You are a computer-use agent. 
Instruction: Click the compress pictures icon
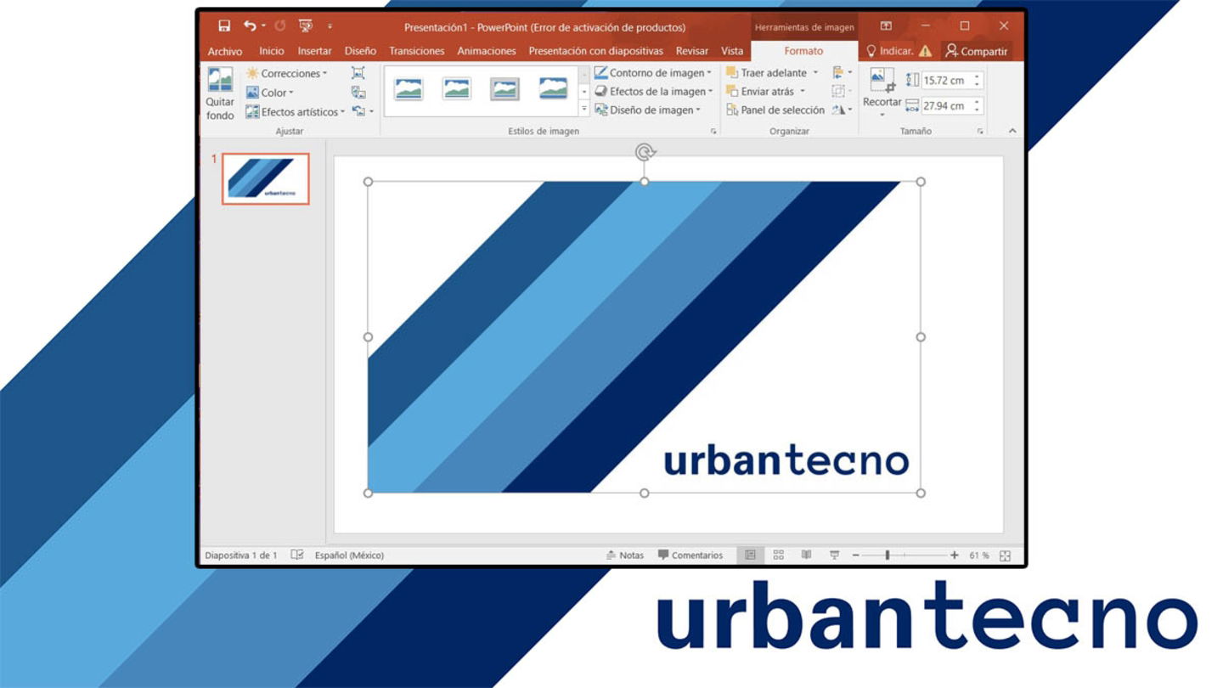[358, 74]
